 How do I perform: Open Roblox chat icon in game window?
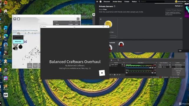(18, 19)
